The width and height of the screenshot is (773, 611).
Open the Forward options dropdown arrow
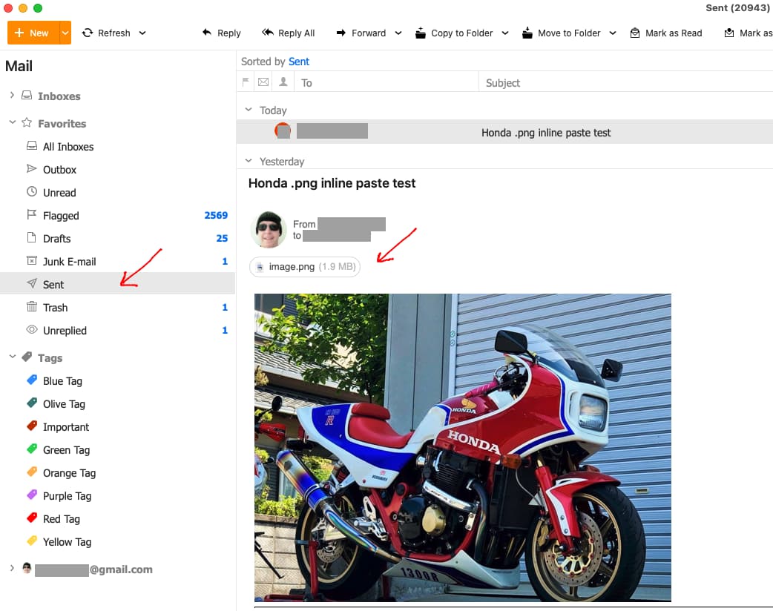click(x=398, y=33)
